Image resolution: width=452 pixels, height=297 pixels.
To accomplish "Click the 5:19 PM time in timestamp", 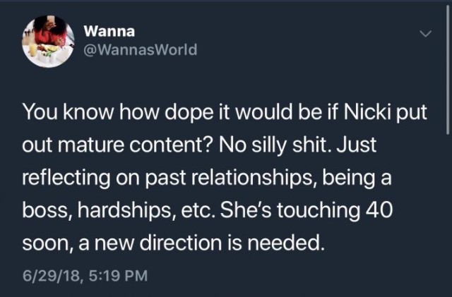I will 118,275.
